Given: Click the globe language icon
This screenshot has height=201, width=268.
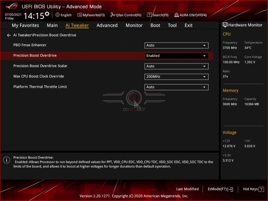Looking at the screenshot, I should (x=57, y=15).
